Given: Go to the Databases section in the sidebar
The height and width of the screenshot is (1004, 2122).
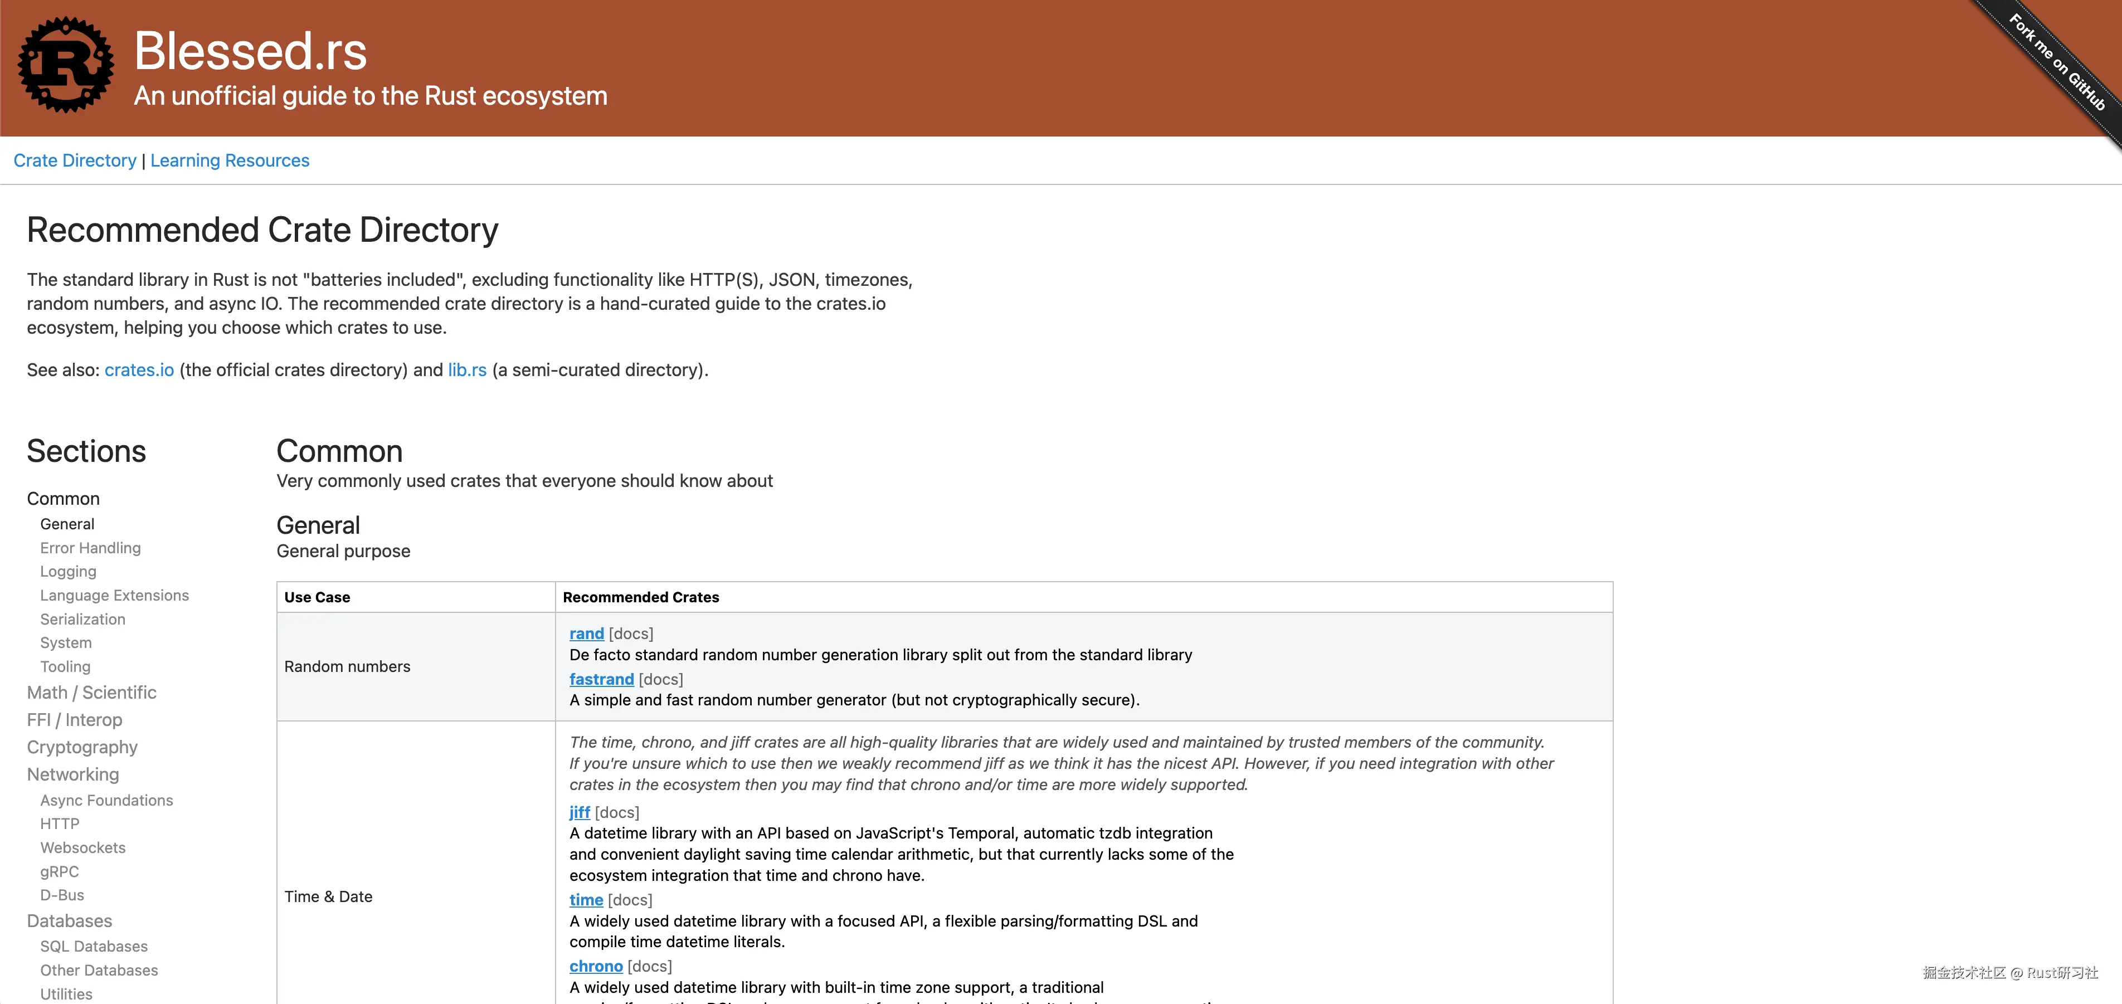Looking at the screenshot, I should [x=70, y=921].
